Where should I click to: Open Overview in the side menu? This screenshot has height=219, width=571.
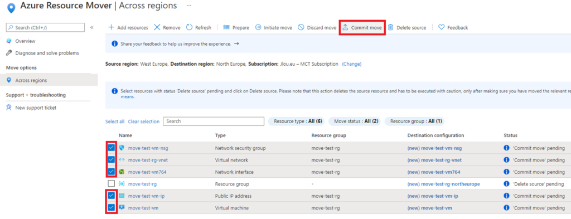25,41
